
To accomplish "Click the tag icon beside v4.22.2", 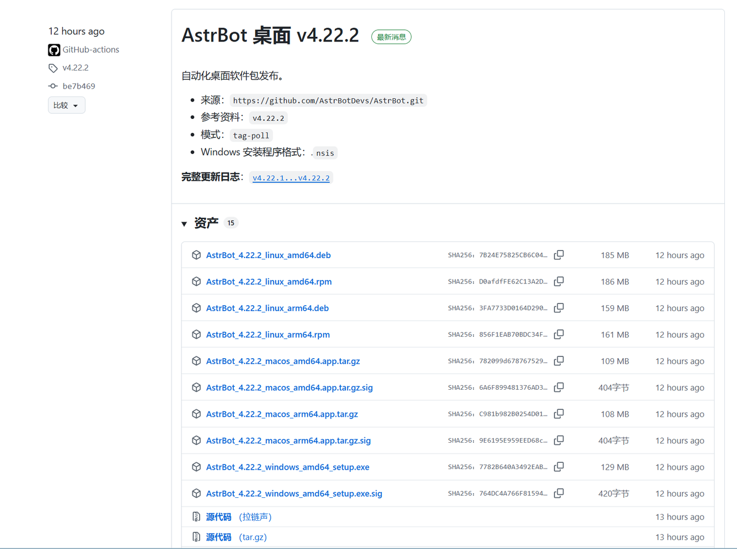I will (x=53, y=68).
